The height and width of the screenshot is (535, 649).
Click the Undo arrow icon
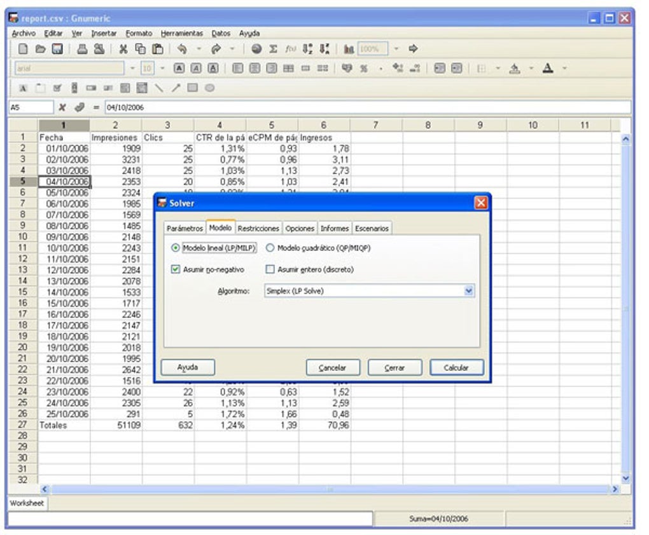[182, 48]
